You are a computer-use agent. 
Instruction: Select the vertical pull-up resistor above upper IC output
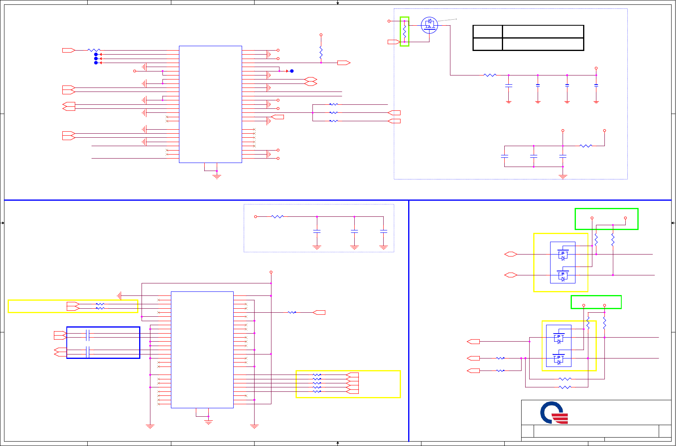(x=321, y=53)
